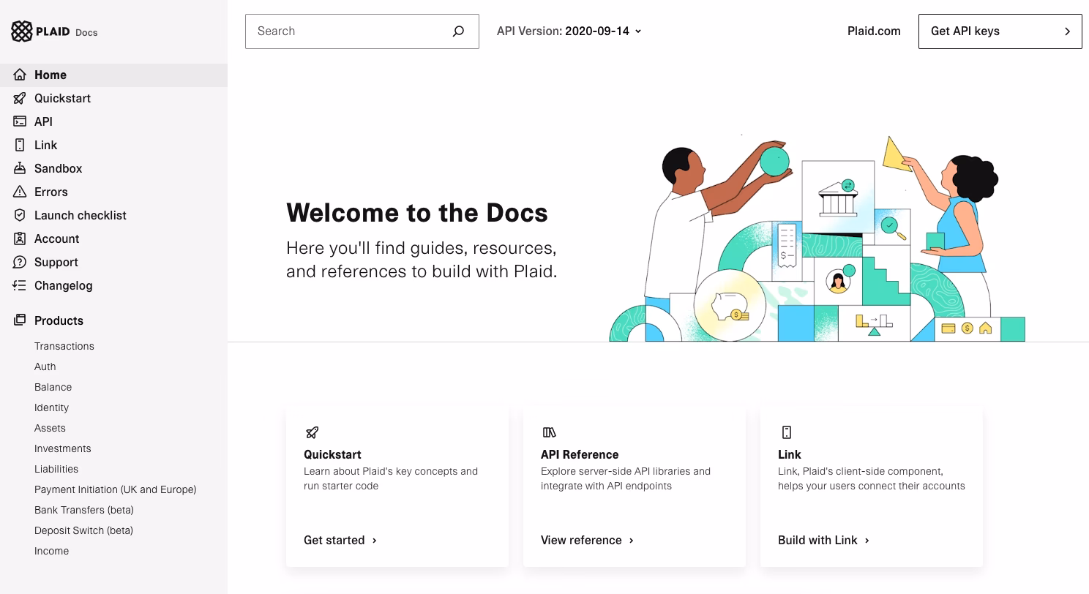Open the Balance product page
Image resolution: width=1089 pixels, height=594 pixels.
[53, 387]
